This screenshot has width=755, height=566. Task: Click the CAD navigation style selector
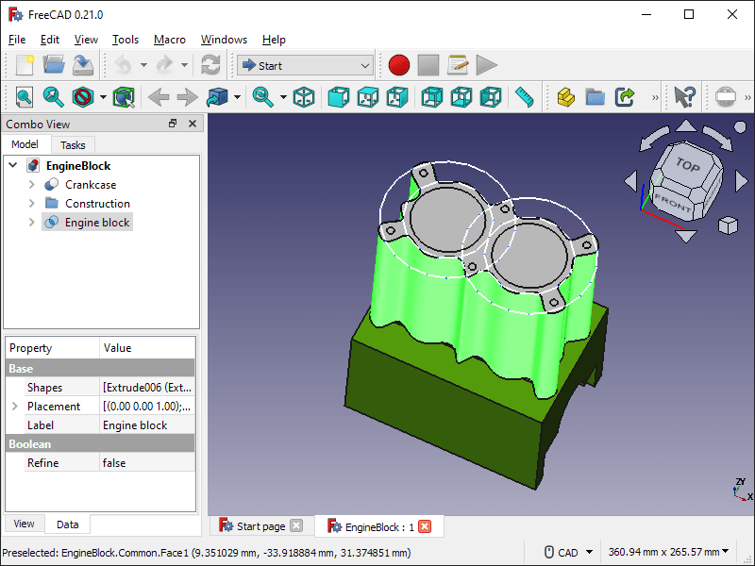(x=566, y=552)
